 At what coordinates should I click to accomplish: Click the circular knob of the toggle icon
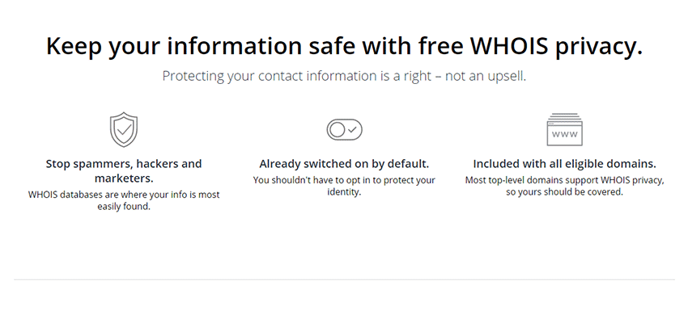point(336,129)
